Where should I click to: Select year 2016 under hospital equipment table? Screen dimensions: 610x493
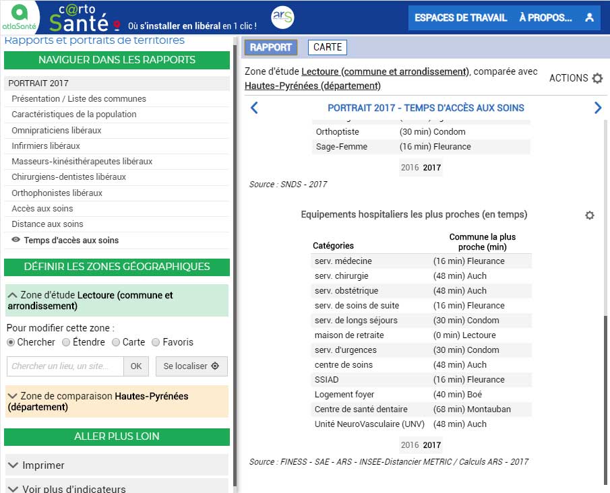click(x=410, y=445)
